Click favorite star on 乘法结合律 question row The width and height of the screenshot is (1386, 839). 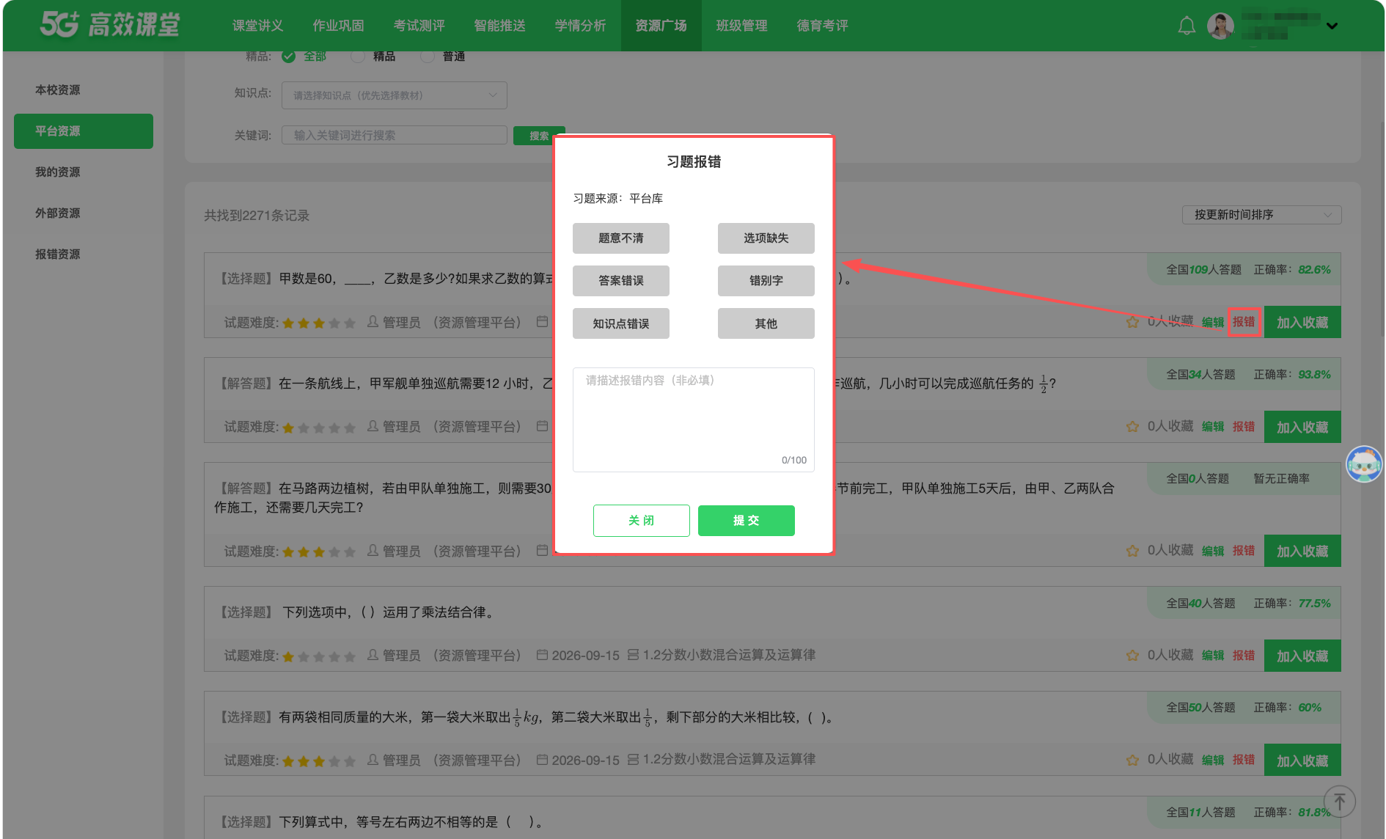[x=1132, y=656]
